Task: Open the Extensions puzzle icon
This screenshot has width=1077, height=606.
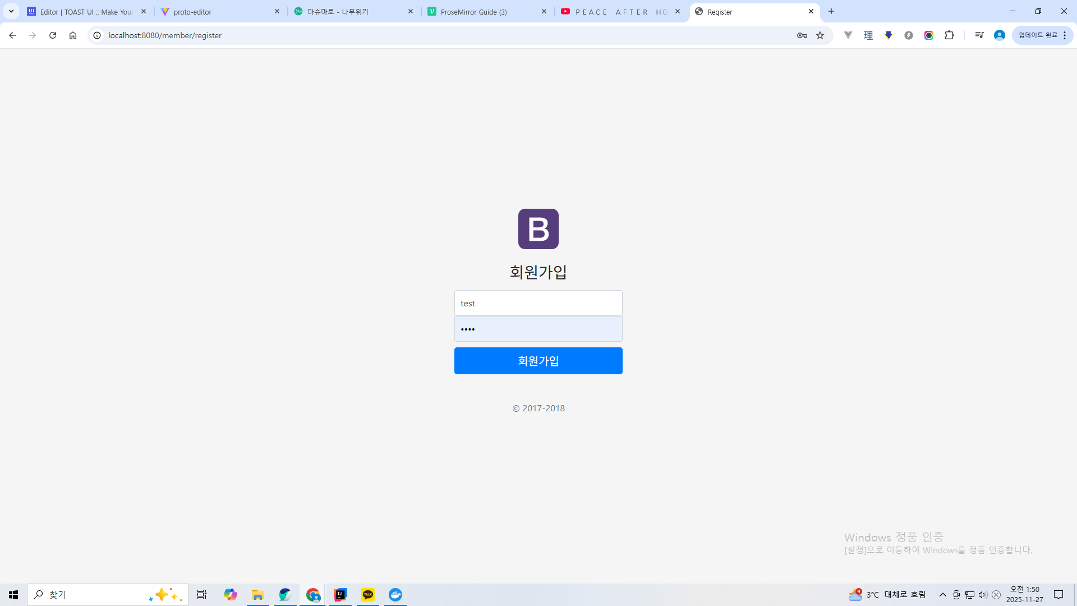Action: click(949, 35)
